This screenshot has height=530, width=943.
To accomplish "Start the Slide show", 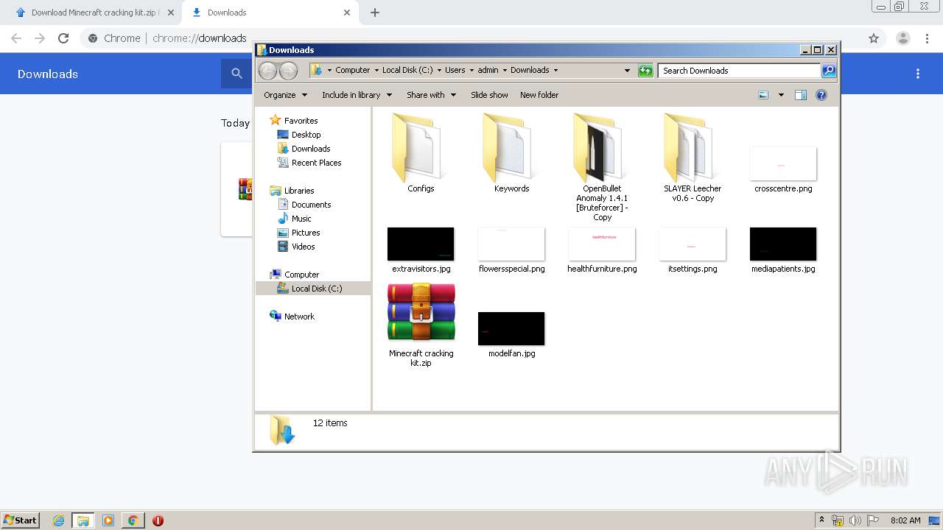I will tap(489, 95).
